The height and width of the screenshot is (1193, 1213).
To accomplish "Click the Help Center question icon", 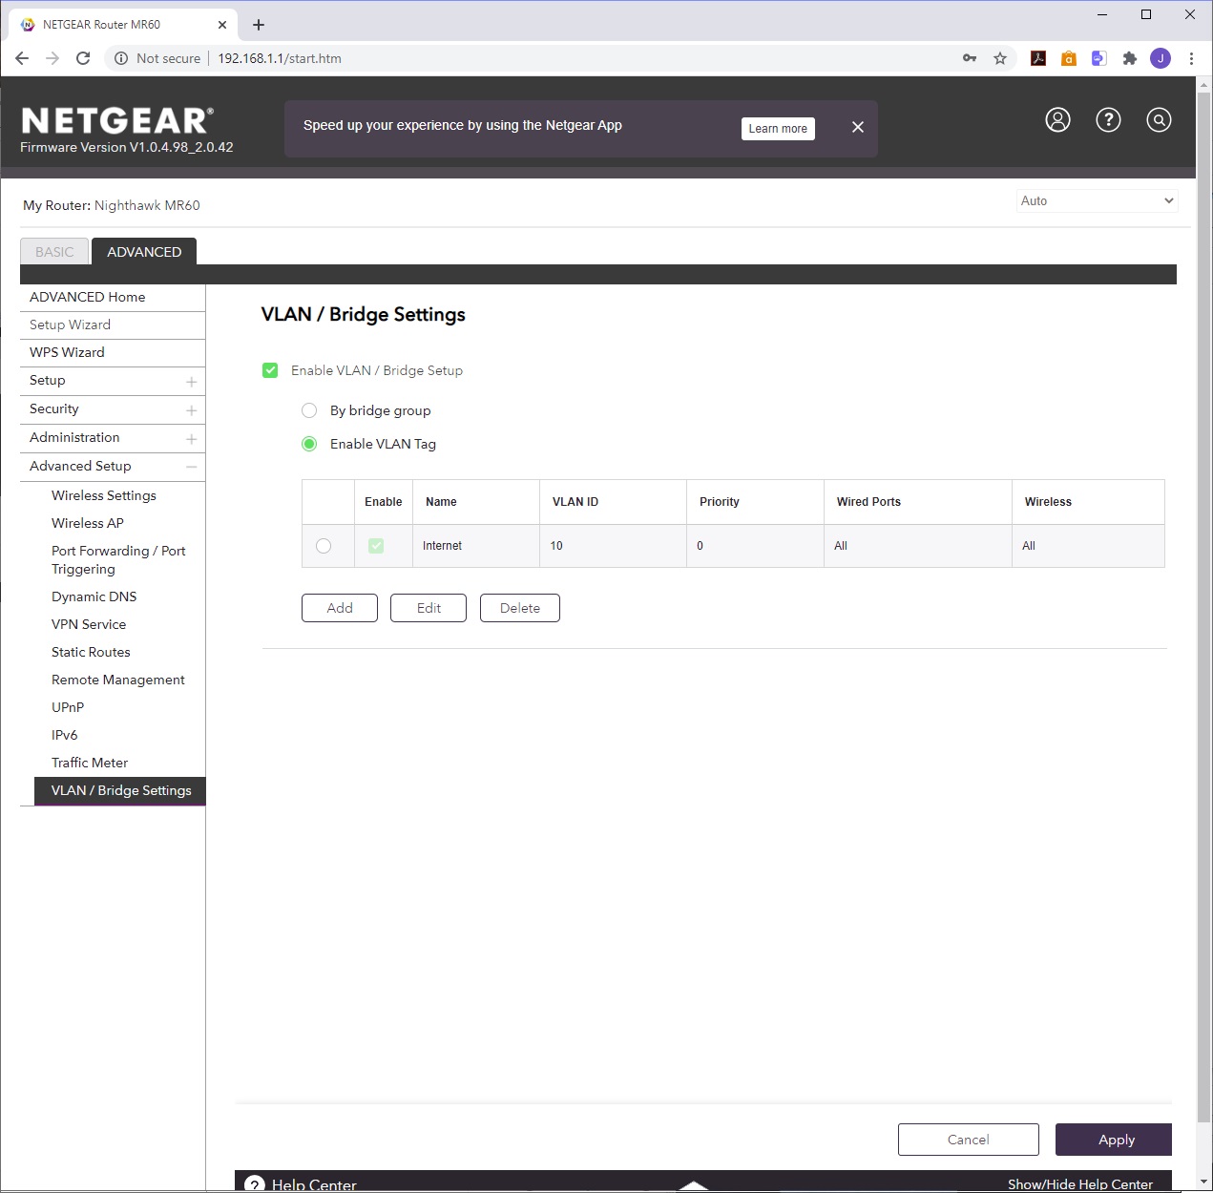I will (255, 1184).
